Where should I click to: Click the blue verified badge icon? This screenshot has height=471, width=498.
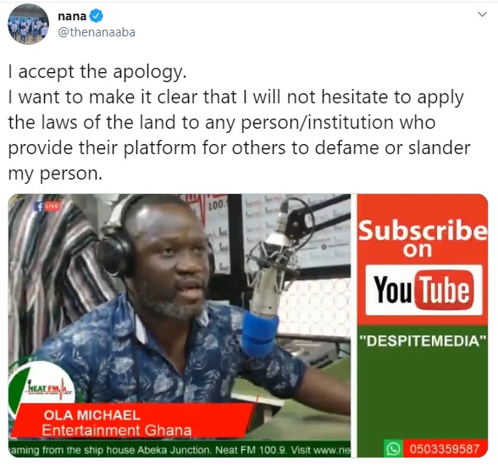(96, 16)
